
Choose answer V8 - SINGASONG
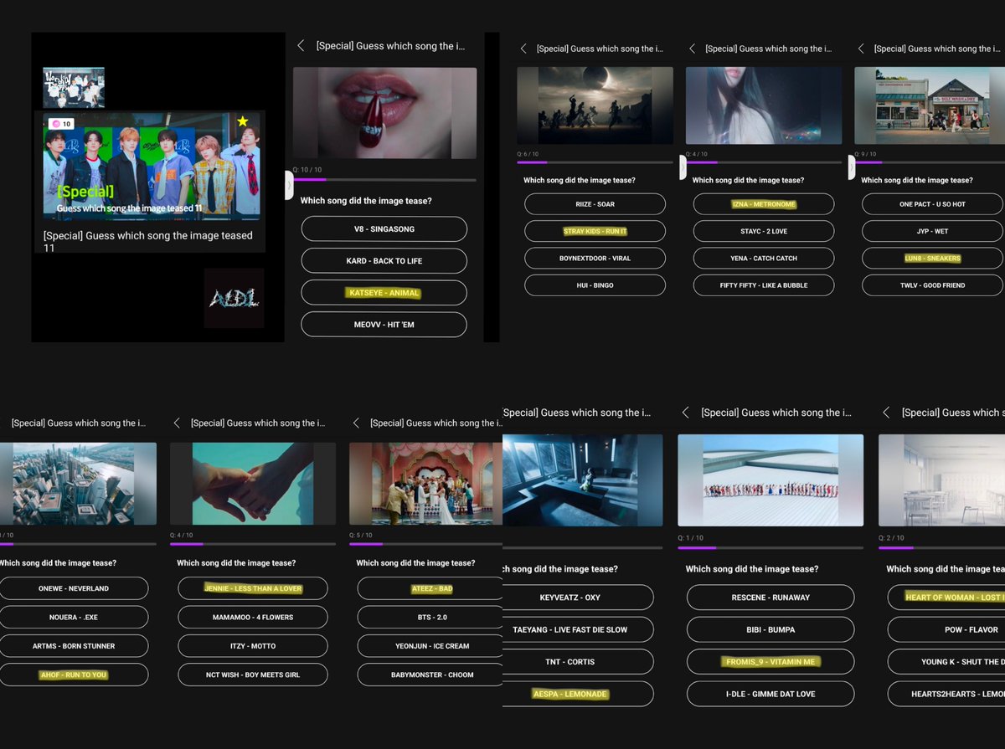(x=384, y=229)
